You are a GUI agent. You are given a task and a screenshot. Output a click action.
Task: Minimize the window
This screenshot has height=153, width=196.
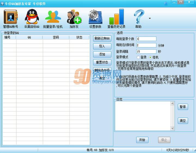click(174, 2)
